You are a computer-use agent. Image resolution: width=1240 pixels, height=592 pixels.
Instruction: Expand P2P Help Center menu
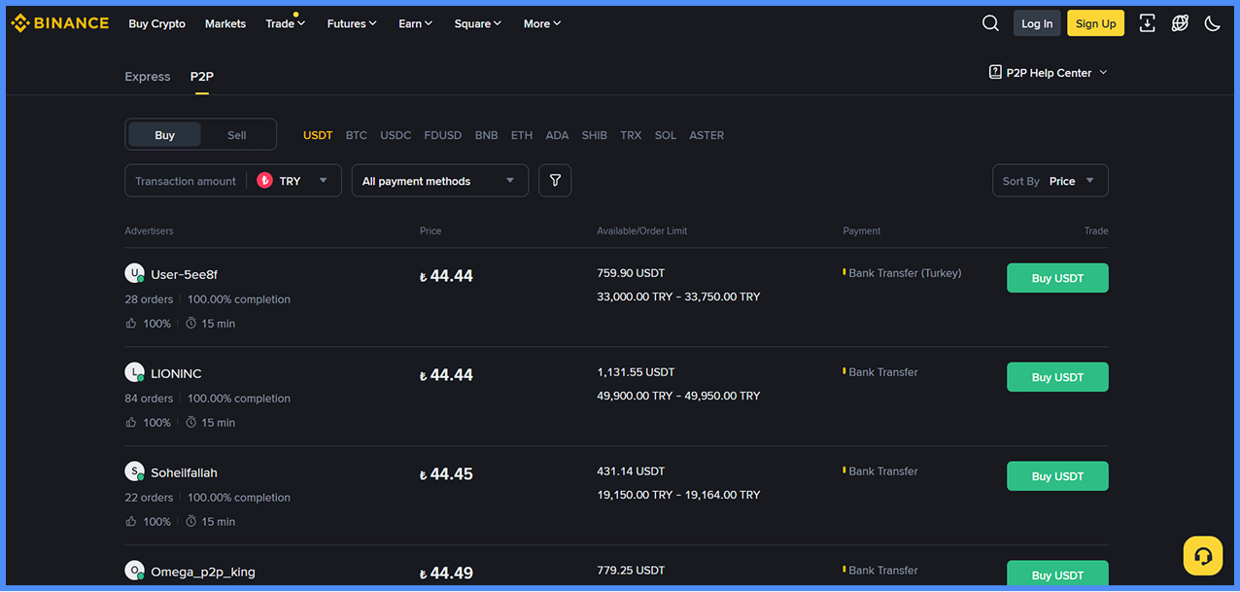click(1048, 73)
